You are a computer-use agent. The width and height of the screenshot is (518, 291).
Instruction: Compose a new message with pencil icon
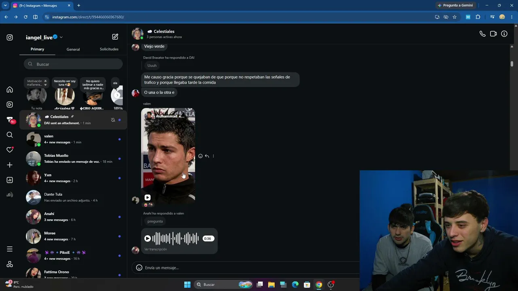(115, 37)
